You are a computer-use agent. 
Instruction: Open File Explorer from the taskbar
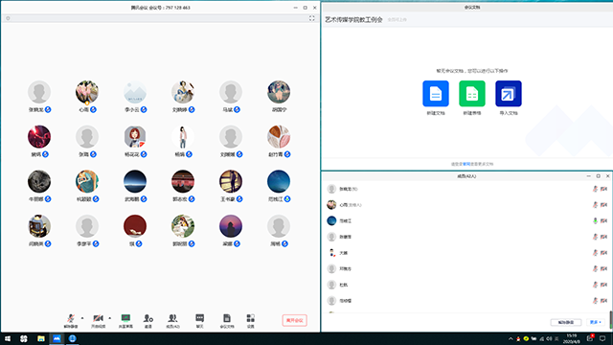click(x=40, y=338)
